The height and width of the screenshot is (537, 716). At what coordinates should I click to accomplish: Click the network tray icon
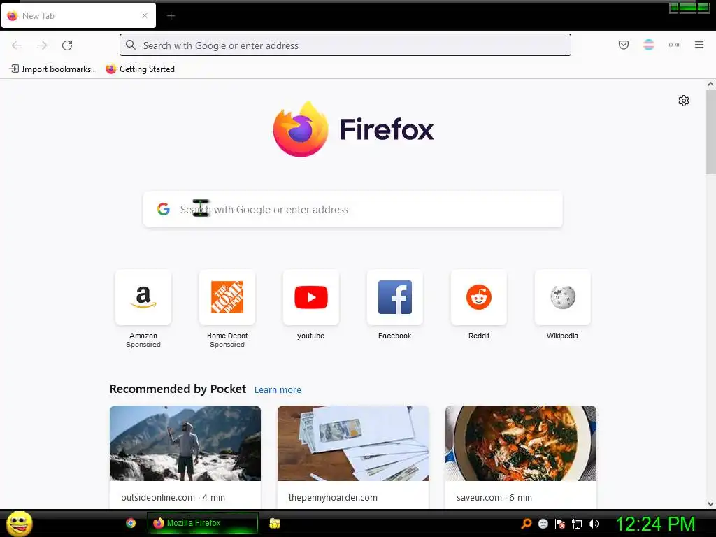[577, 524]
